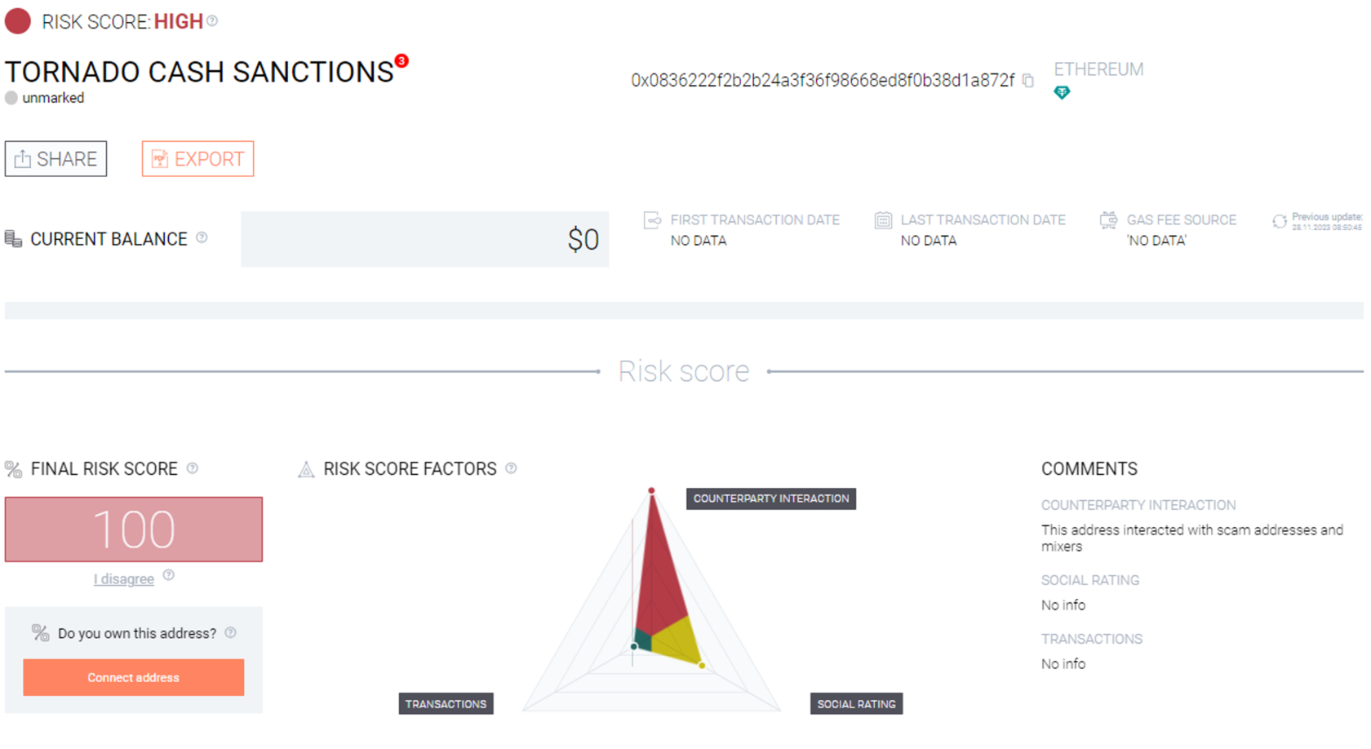Click the green diamond icon under ETHEREUM
Image resolution: width=1371 pixels, height=749 pixels.
pyautogui.click(x=1062, y=92)
